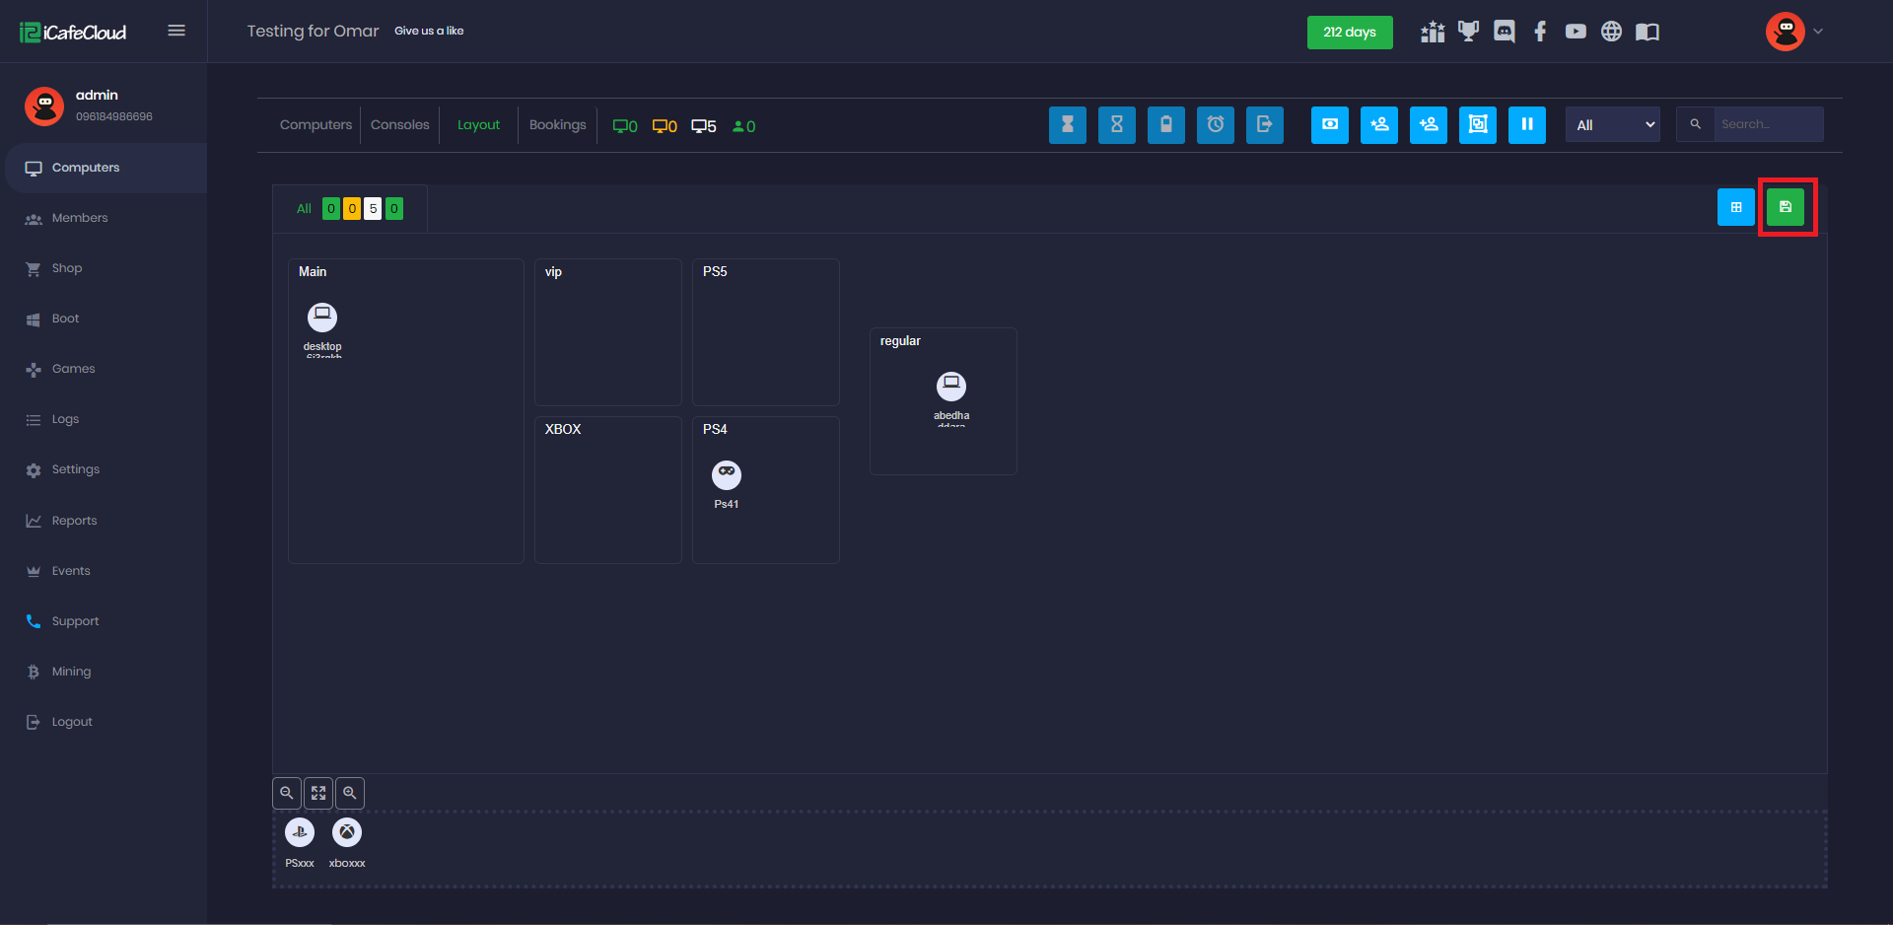Click the fit-to-screen expand icon
Viewport: 1893px width, 925px height.
pyautogui.click(x=317, y=793)
